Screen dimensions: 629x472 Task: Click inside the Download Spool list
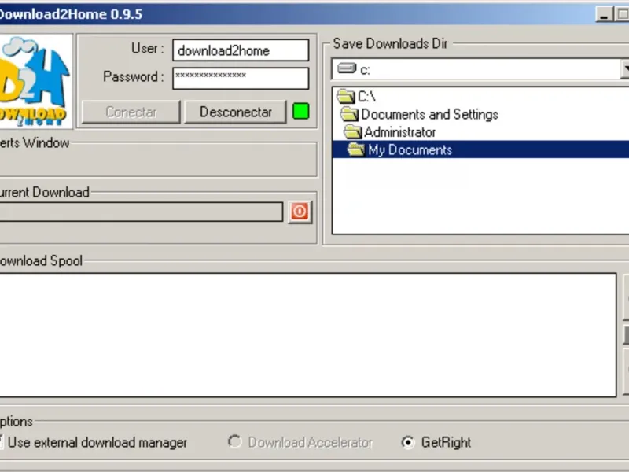[x=307, y=335]
